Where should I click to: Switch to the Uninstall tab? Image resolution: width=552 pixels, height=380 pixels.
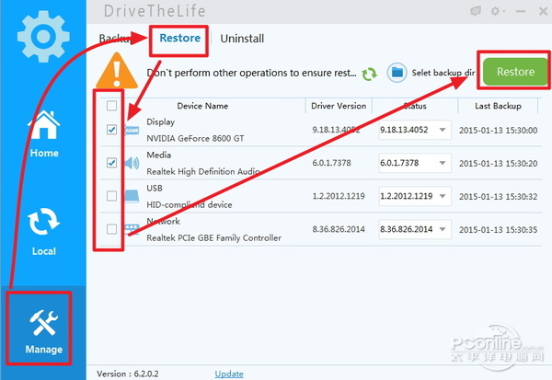pyautogui.click(x=242, y=39)
